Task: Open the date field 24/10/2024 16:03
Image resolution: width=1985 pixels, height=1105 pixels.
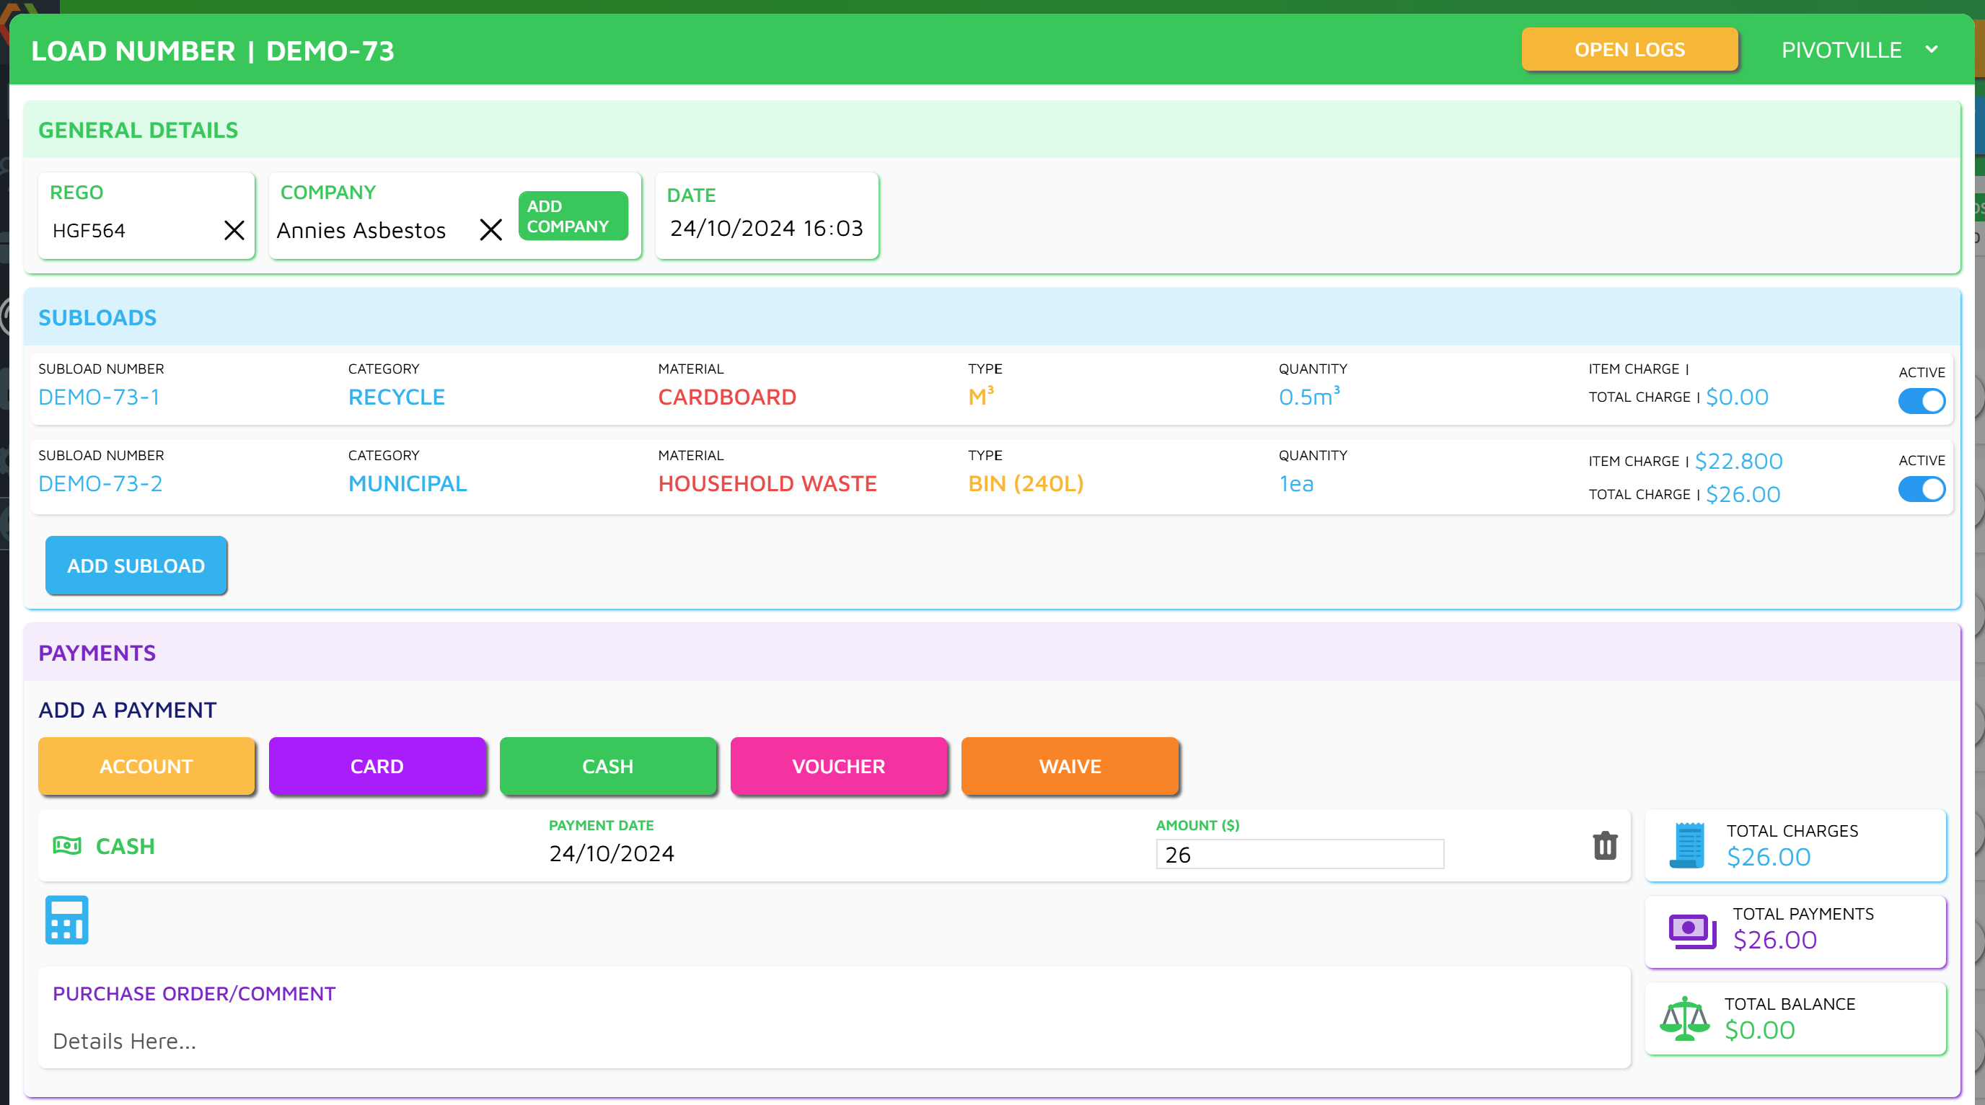Action: 766,228
